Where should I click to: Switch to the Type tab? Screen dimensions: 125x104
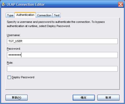[x=10, y=15]
